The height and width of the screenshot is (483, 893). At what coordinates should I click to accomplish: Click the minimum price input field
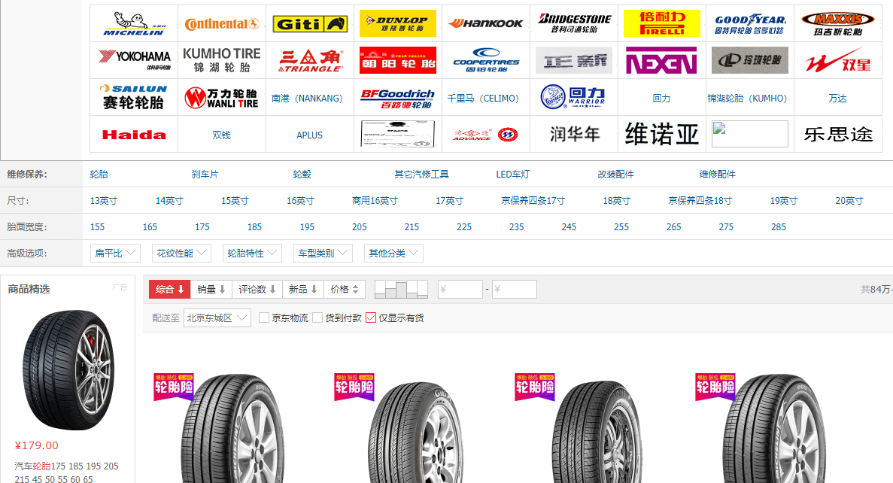point(460,290)
